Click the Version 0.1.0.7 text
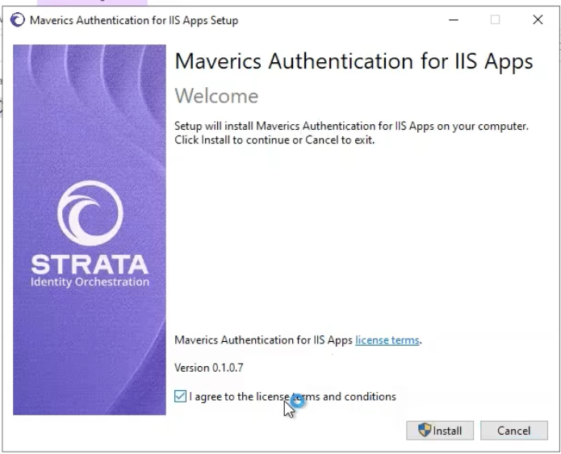The height and width of the screenshot is (454, 561). tap(209, 368)
